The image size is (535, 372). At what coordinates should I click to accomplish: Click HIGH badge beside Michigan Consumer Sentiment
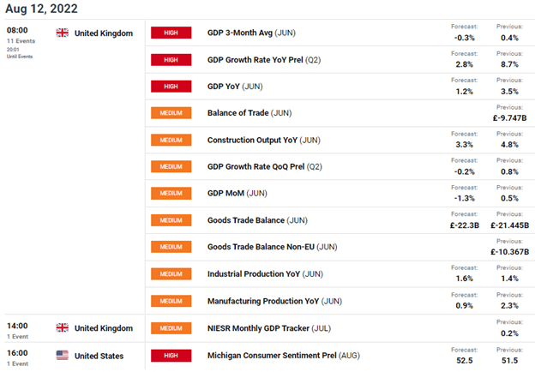click(x=171, y=355)
